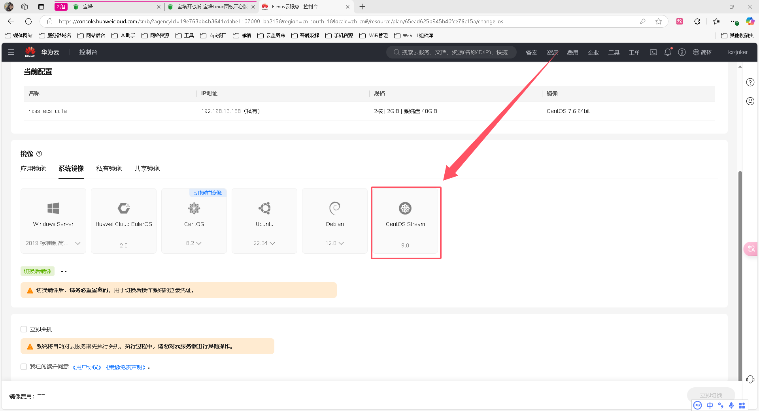The width and height of the screenshot is (759, 411).
Task: Open the Huawei Cloud hamburger menu
Action: pyautogui.click(x=11, y=52)
